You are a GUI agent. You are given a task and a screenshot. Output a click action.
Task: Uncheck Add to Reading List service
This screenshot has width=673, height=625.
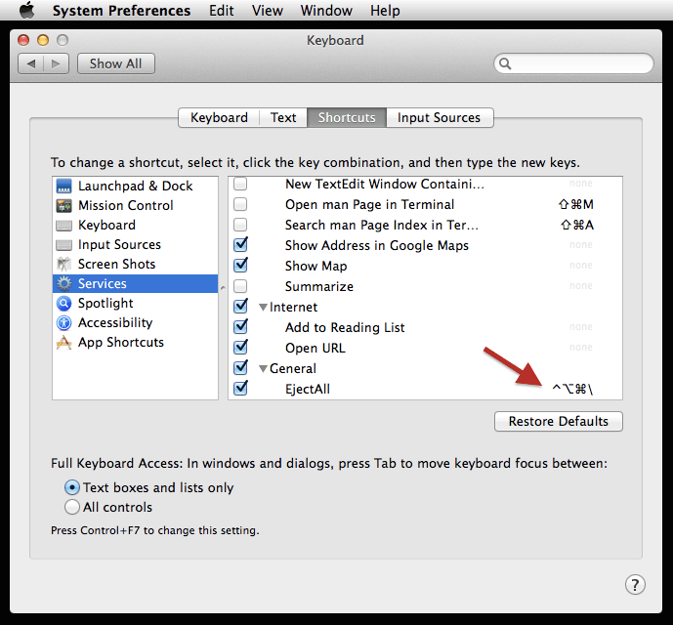(240, 327)
